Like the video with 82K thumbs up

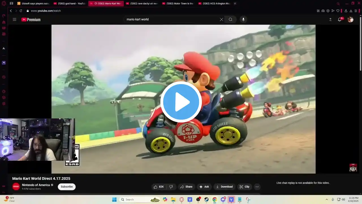coord(159,187)
